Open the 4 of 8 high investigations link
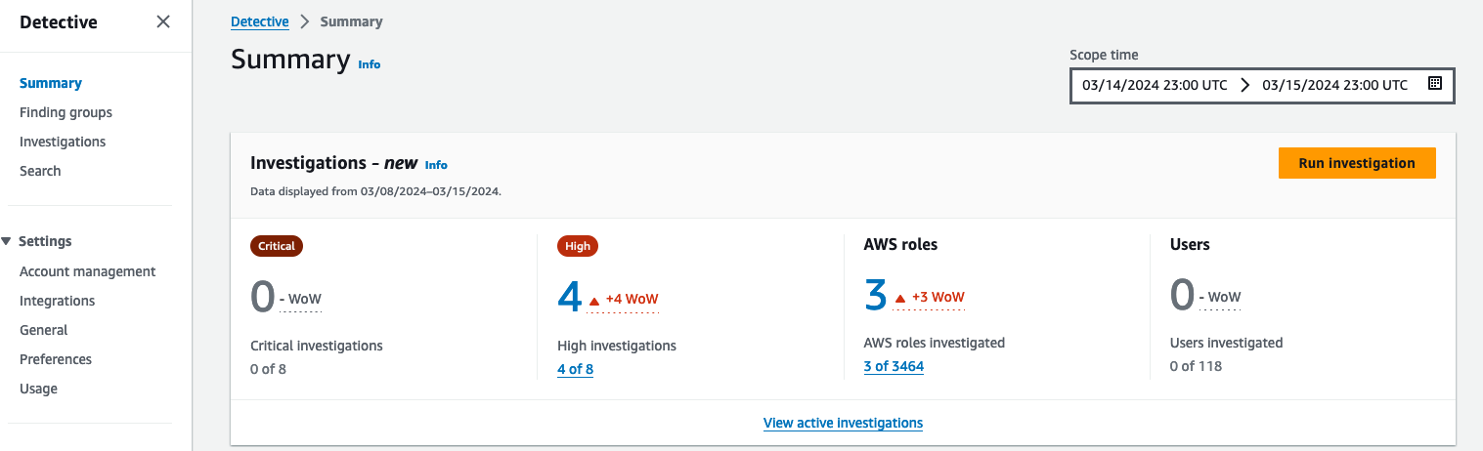Screen dimensions: 1483x451 (575, 369)
